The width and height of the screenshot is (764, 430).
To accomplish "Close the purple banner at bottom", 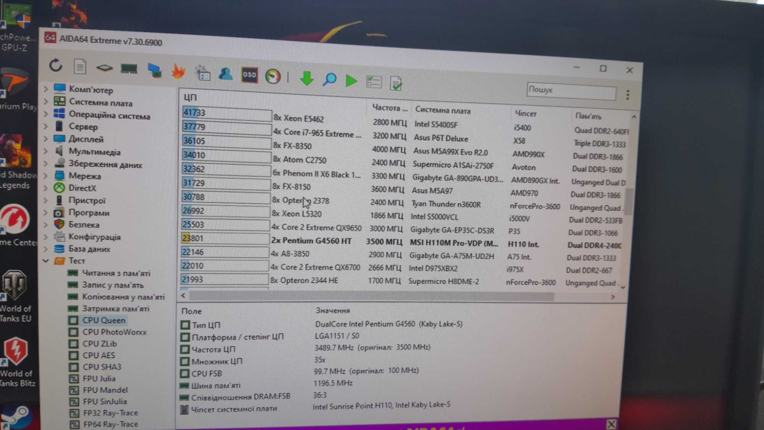I will tap(611, 424).
